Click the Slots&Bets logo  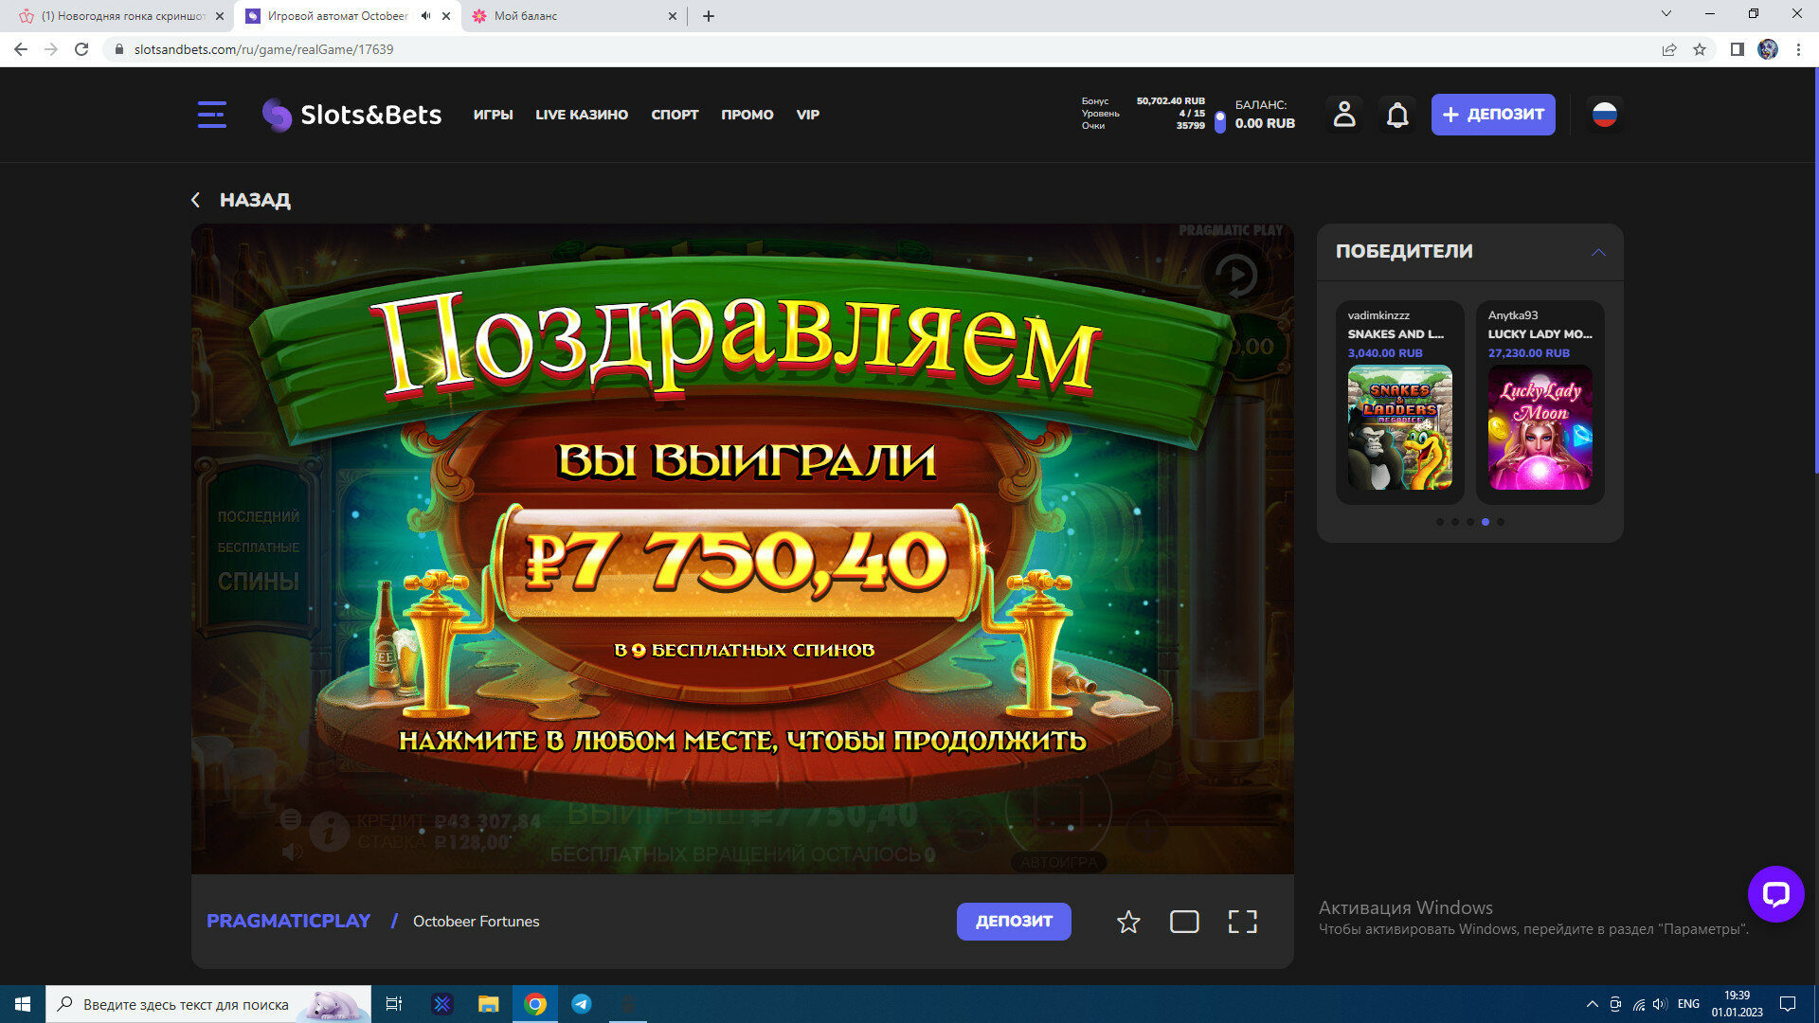(351, 115)
